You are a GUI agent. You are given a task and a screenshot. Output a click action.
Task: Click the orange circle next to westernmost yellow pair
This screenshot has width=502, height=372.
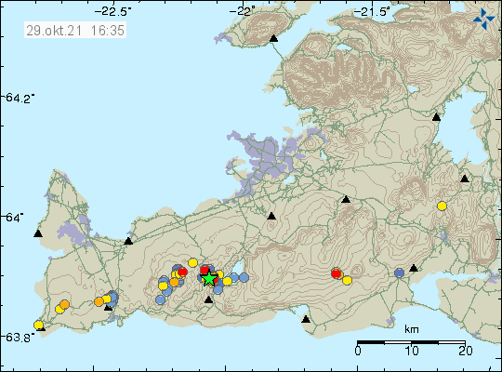65,304
